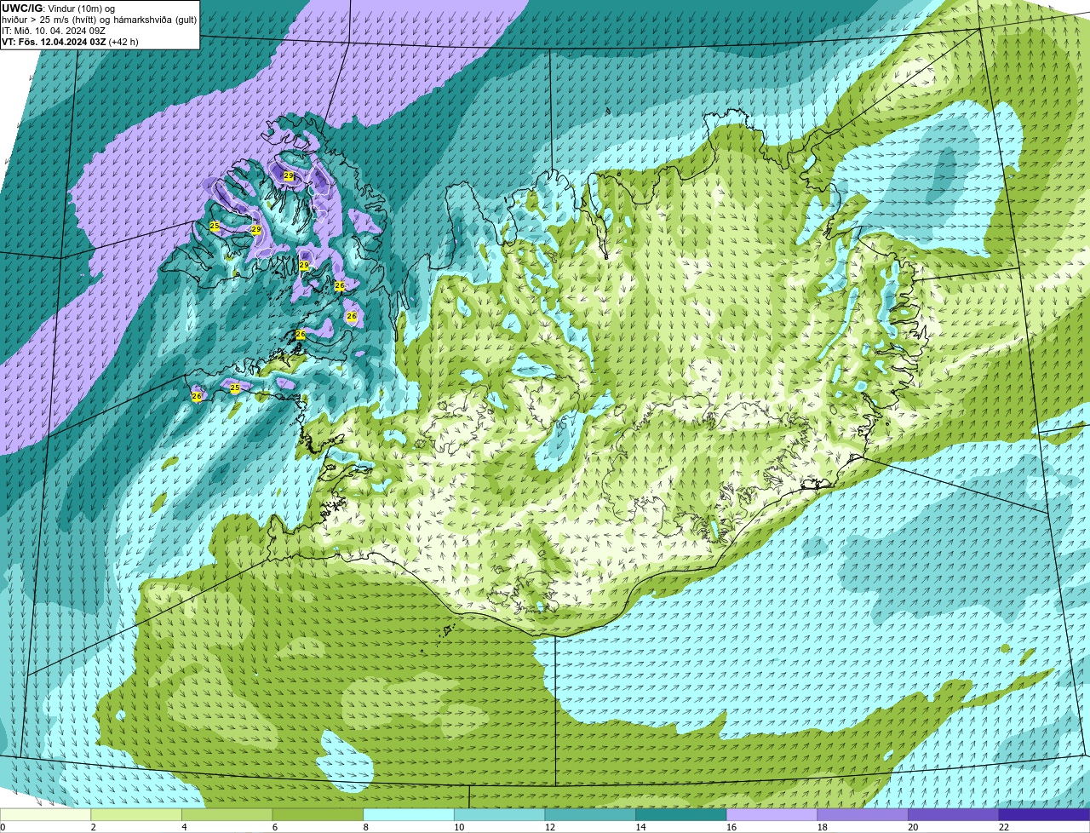The width and height of the screenshot is (1090, 833).
Task: Click the legend tick label 6
Action: click(x=274, y=827)
